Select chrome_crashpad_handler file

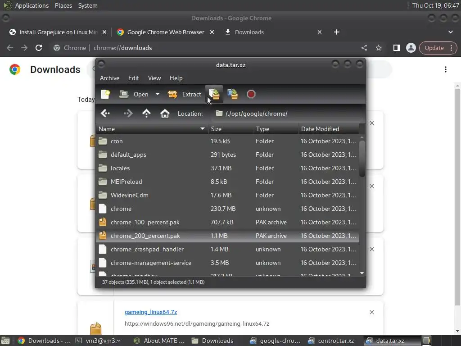click(x=227, y=250)
